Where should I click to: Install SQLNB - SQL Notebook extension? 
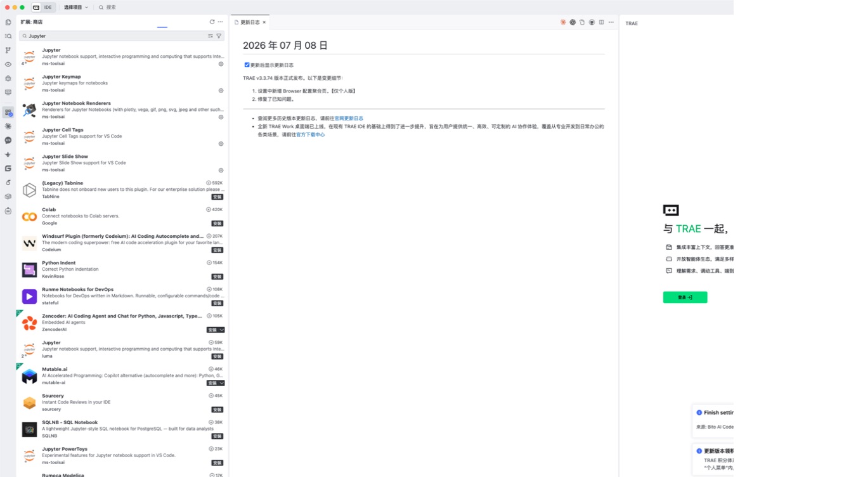(217, 437)
